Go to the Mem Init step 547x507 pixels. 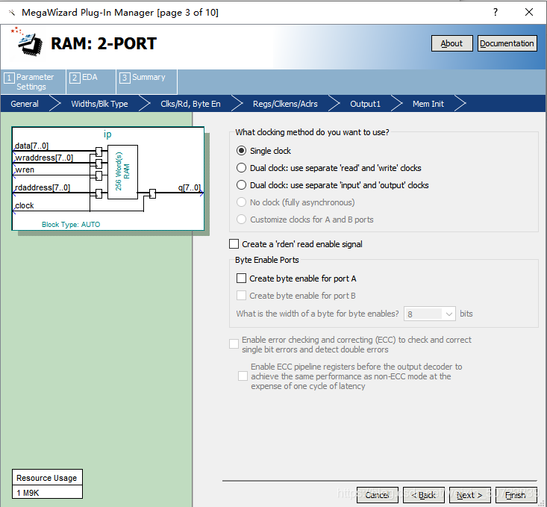coord(428,104)
